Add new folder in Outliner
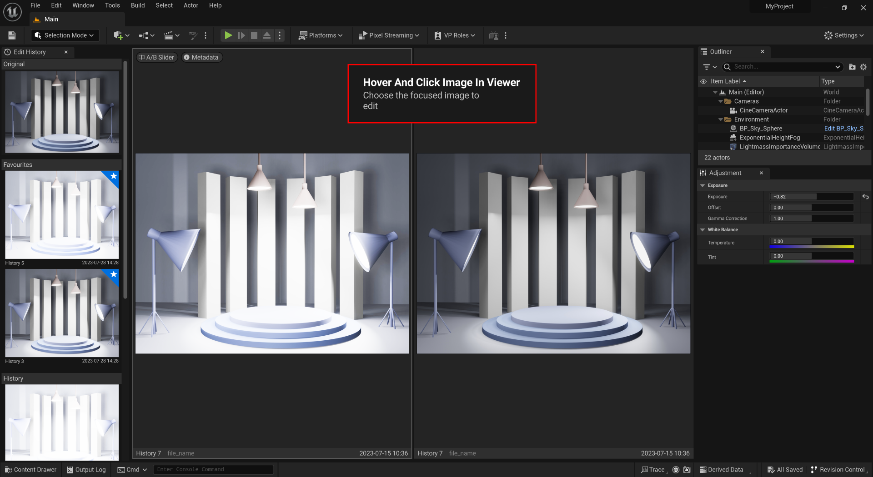 click(852, 67)
